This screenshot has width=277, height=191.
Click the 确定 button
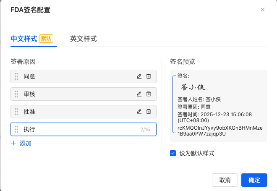point(254,180)
